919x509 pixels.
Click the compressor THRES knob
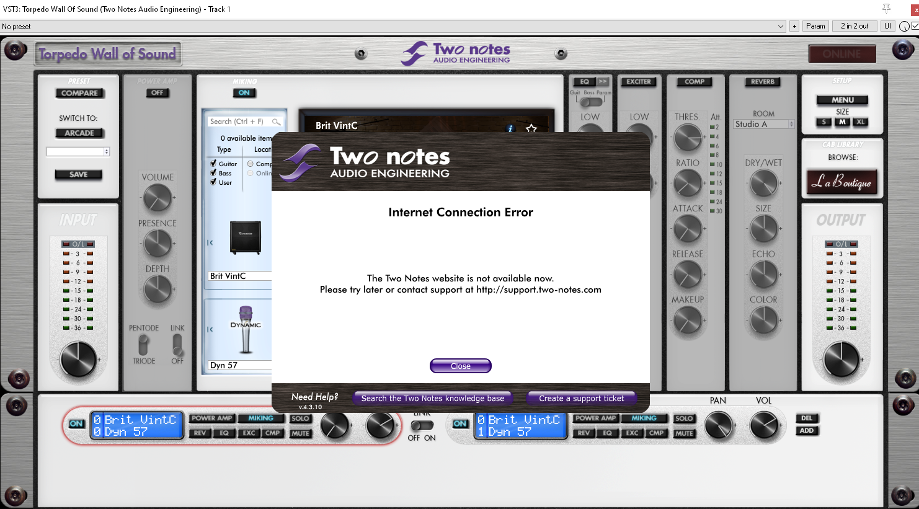(x=688, y=138)
